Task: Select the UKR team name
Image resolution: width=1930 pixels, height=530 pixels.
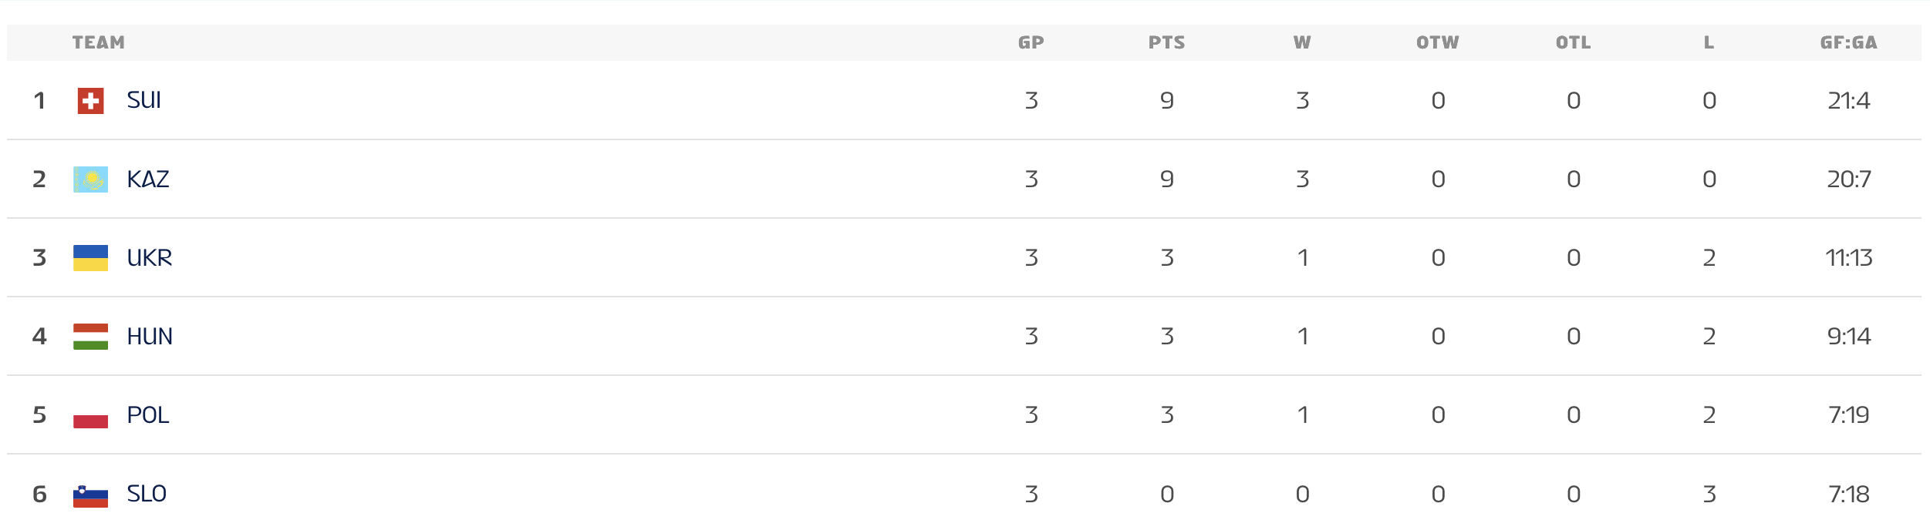Action: tap(150, 258)
